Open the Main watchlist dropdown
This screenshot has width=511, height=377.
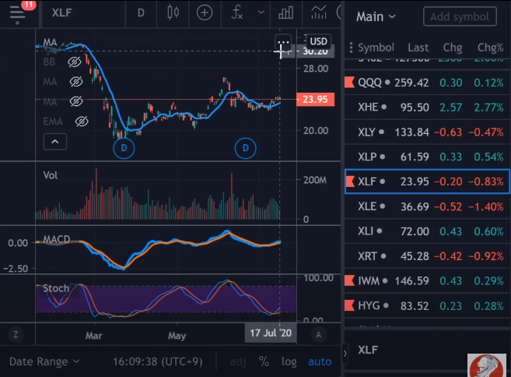coord(376,16)
